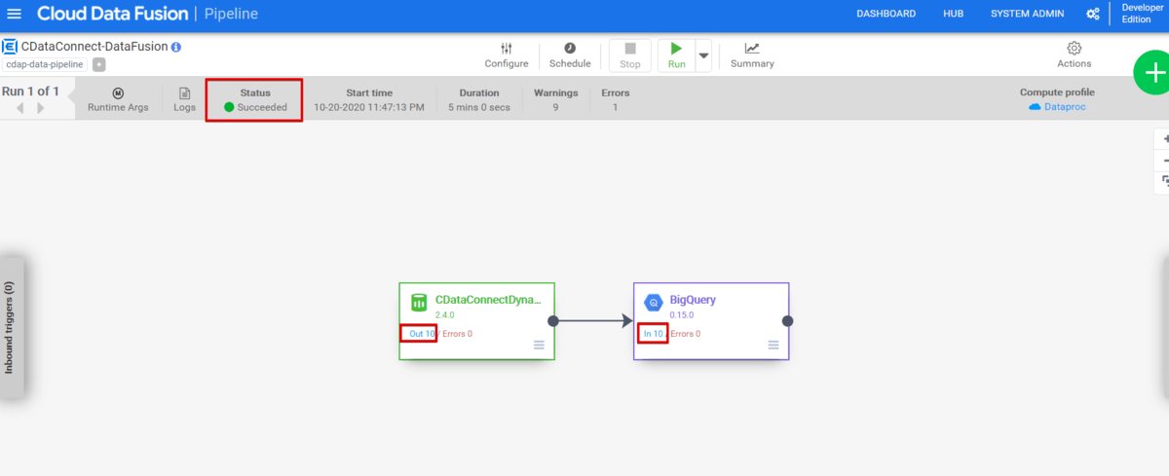This screenshot has height=476, width=1169.
Task: Open the CDataConnectDyna node hamburger menu
Action: click(539, 345)
